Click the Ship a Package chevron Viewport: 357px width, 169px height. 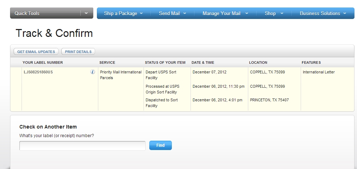pos(141,13)
